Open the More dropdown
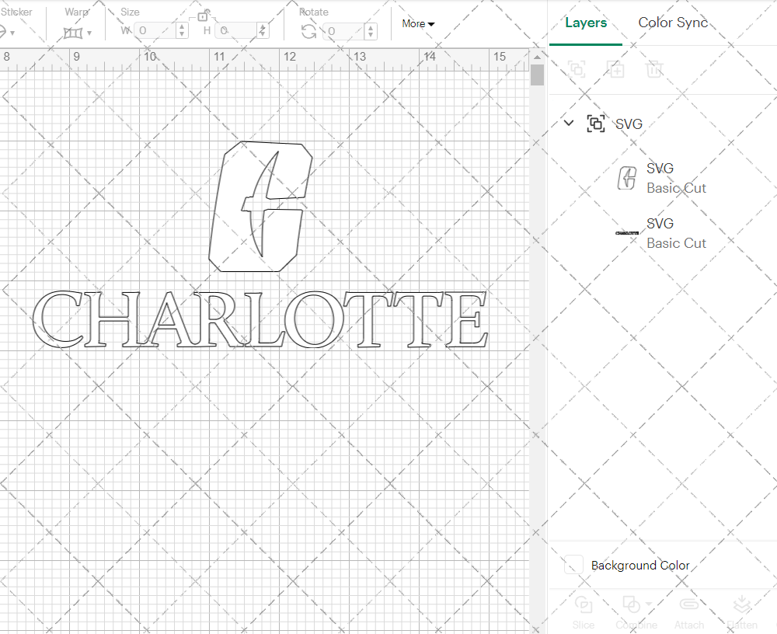777x634 pixels. click(417, 24)
